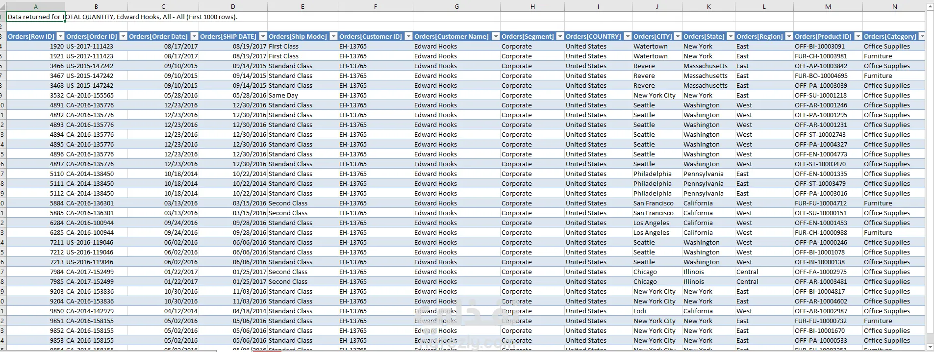This screenshot has width=934, height=352.
Task: Select Product ID cell OFF-PA-10004327
Action: point(828,144)
